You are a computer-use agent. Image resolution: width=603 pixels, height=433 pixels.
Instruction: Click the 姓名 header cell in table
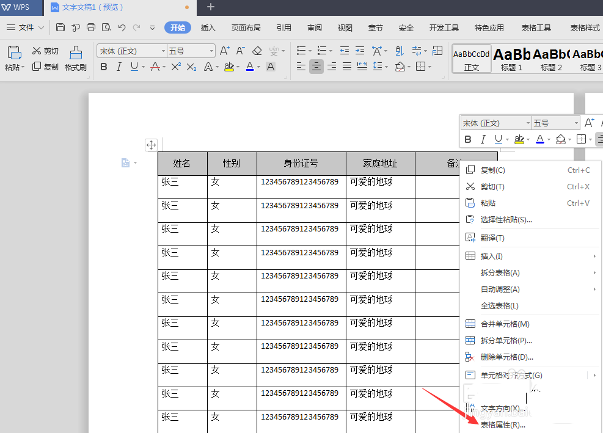coord(182,164)
